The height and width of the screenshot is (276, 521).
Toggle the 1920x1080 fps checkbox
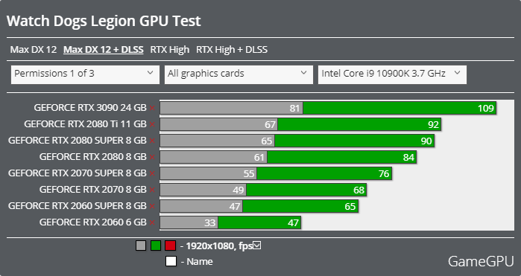(257, 245)
